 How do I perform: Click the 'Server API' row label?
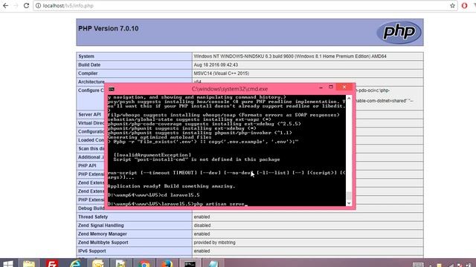89,114
